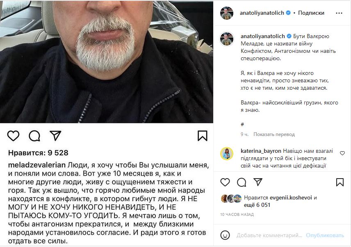Open comments via left speech bubble icon
The height and width of the screenshot is (247, 351).
pos(34,136)
